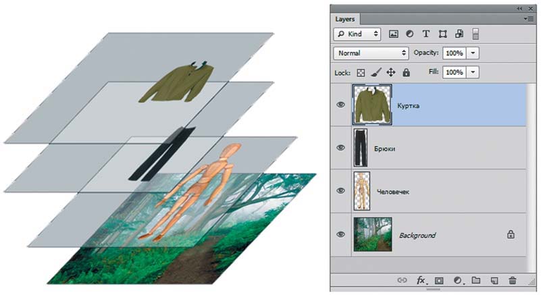The image size is (543, 295).
Task: Open the Normal blending mode dropdown
Action: tap(371, 53)
